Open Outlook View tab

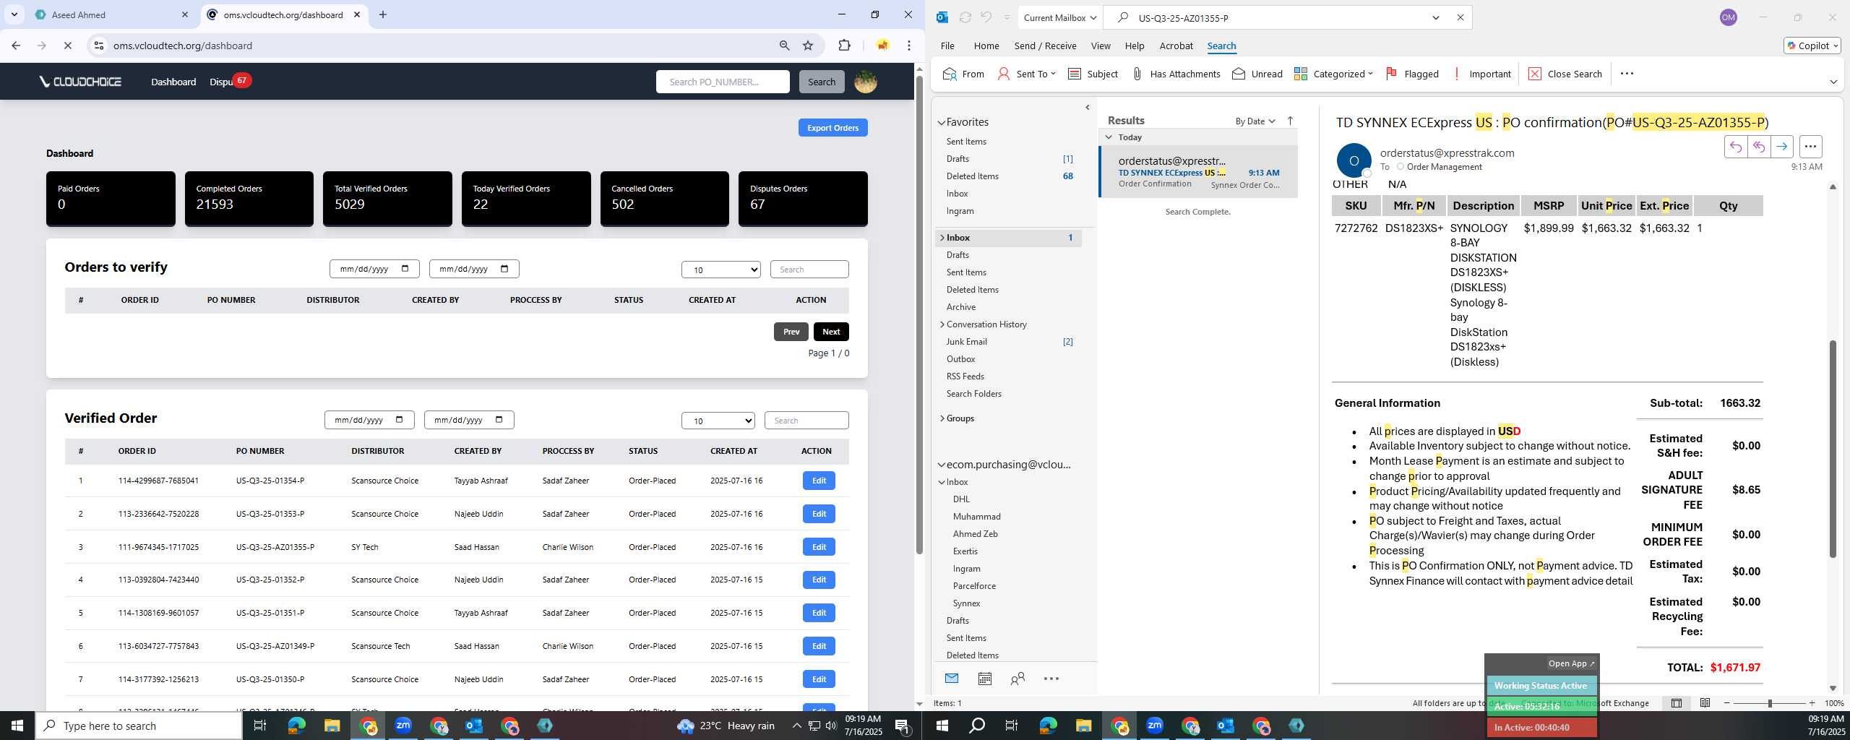point(1101,46)
